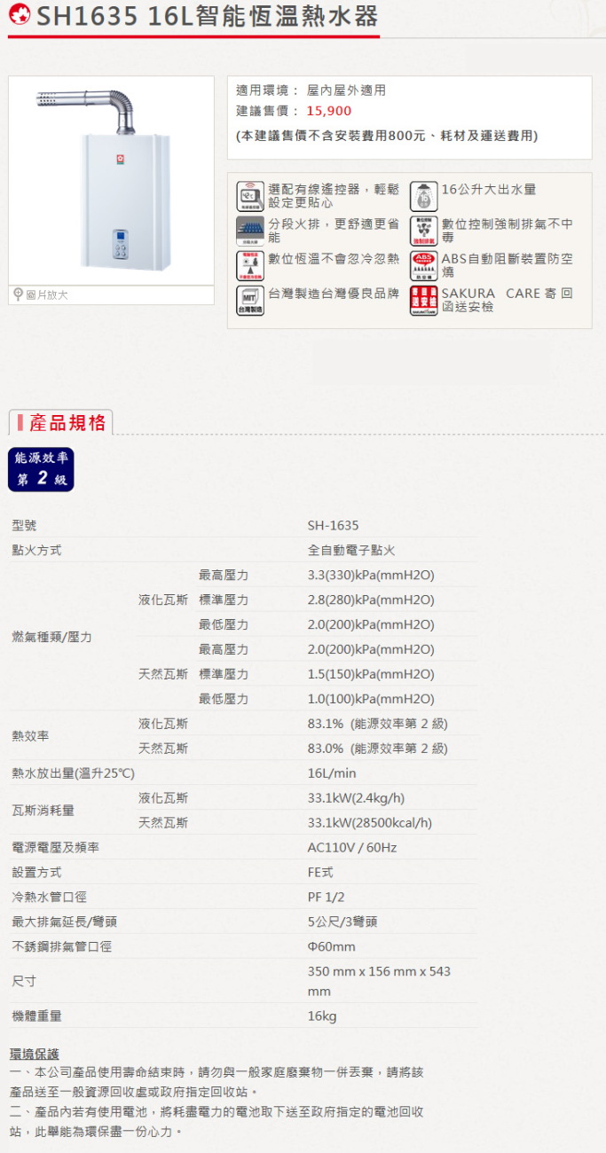
Task: Click the ignition value 全自動電子點火
Action: coord(351,550)
